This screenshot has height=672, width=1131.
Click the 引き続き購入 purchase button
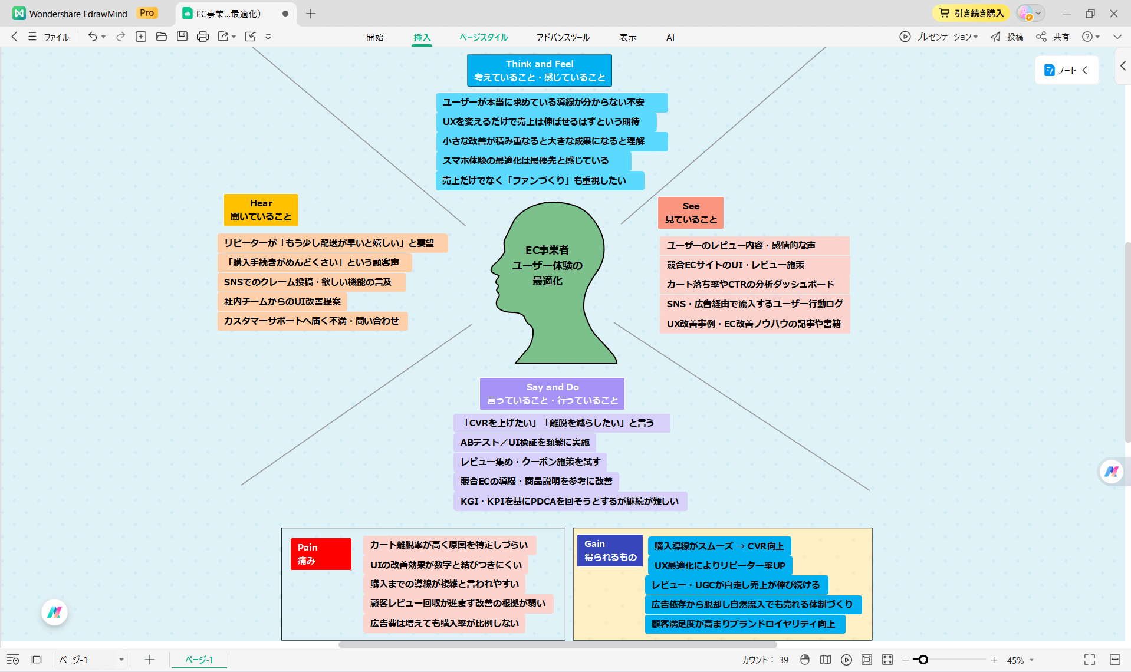(x=971, y=13)
